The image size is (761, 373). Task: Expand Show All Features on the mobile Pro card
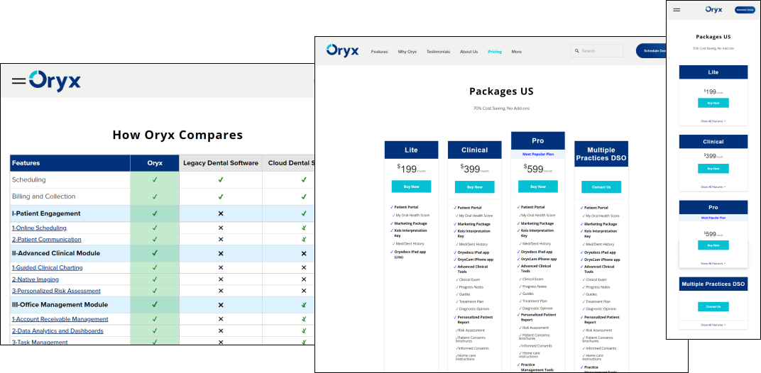click(713, 263)
